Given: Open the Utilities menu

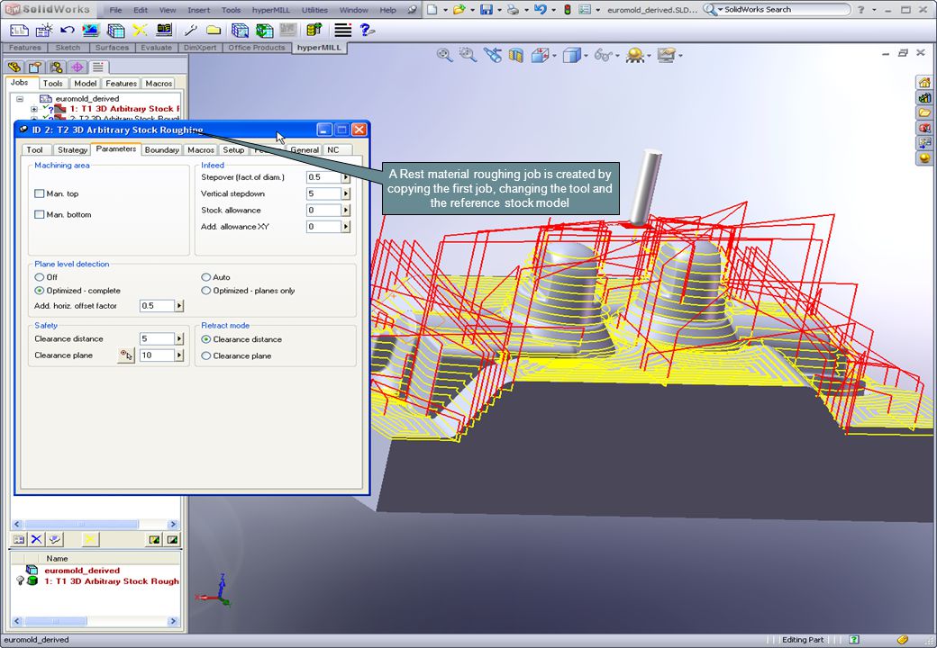Looking at the screenshot, I should coord(314,10).
